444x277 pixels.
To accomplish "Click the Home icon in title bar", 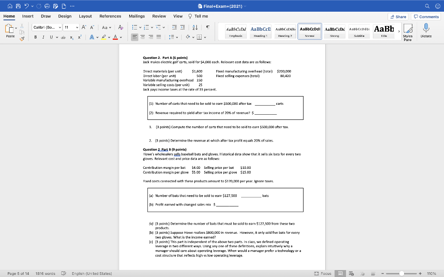I will (x=10, y=6).
